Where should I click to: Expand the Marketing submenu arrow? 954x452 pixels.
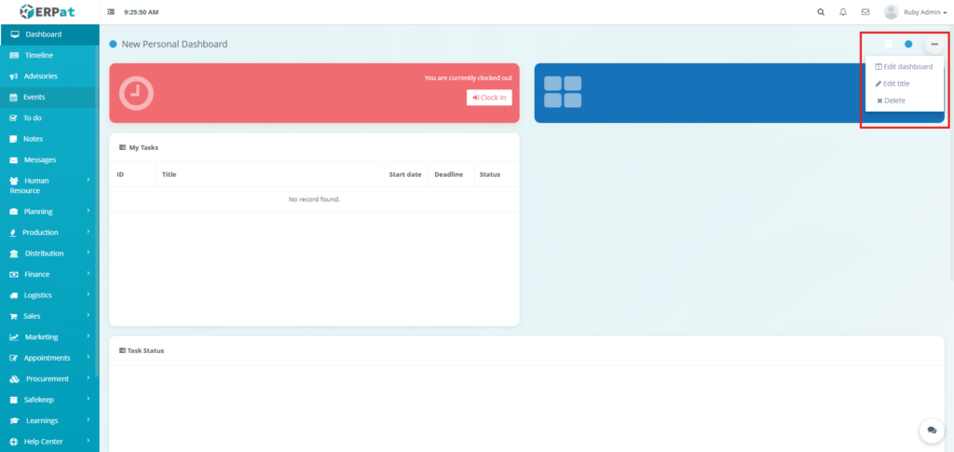click(x=89, y=336)
